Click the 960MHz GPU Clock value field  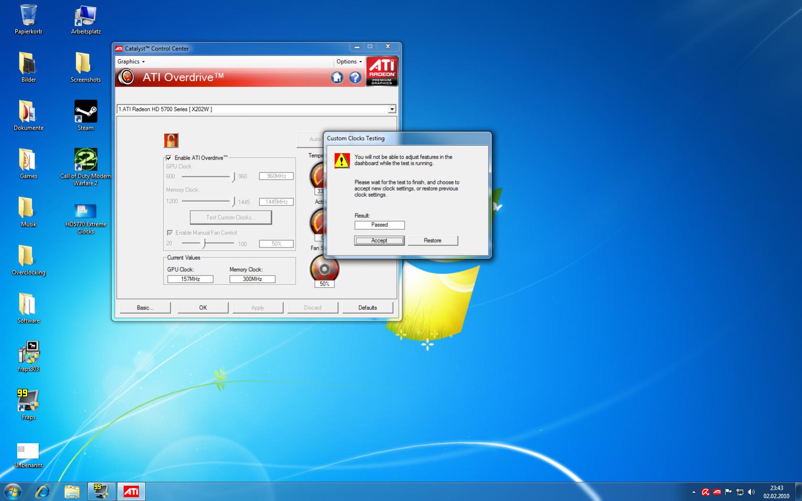[x=276, y=176]
